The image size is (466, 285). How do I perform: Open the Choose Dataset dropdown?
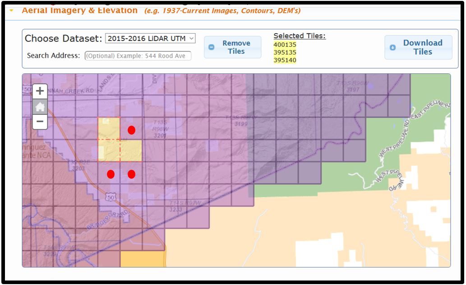pyautogui.click(x=150, y=39)
